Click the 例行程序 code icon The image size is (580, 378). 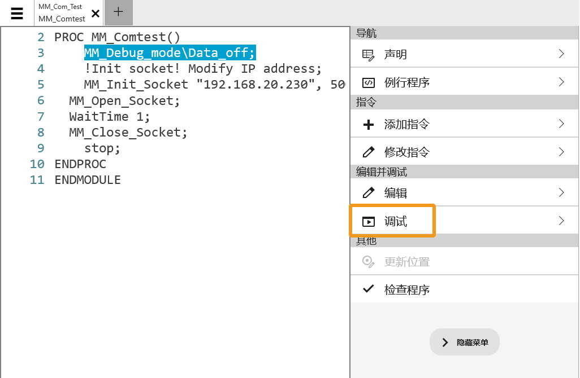[x=368, y=82]
